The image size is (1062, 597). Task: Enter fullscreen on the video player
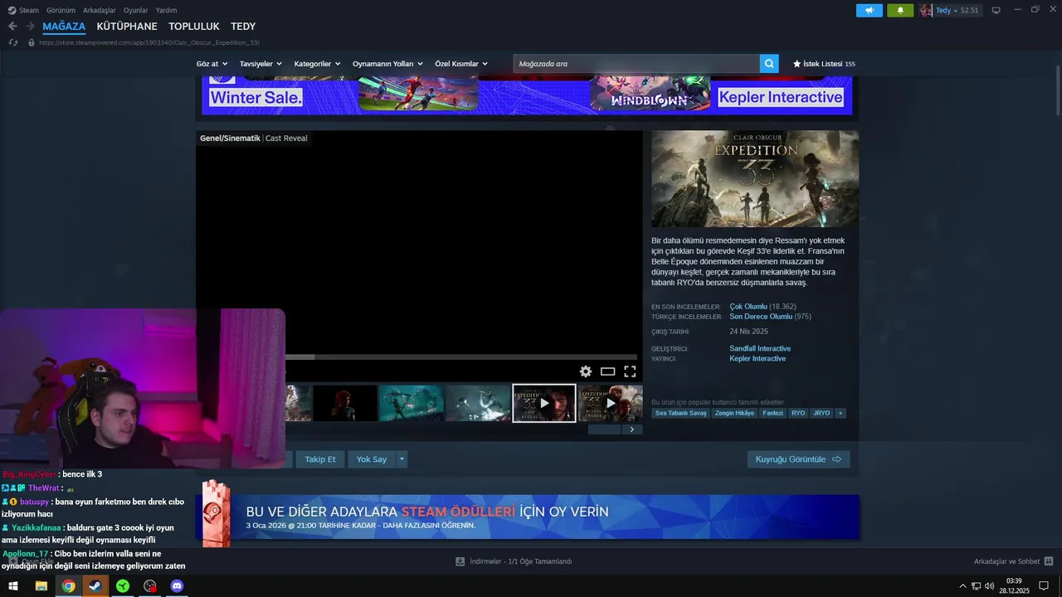point(630,371)
